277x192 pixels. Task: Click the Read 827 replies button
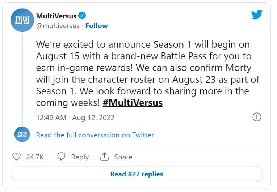(x=137, y=174)
